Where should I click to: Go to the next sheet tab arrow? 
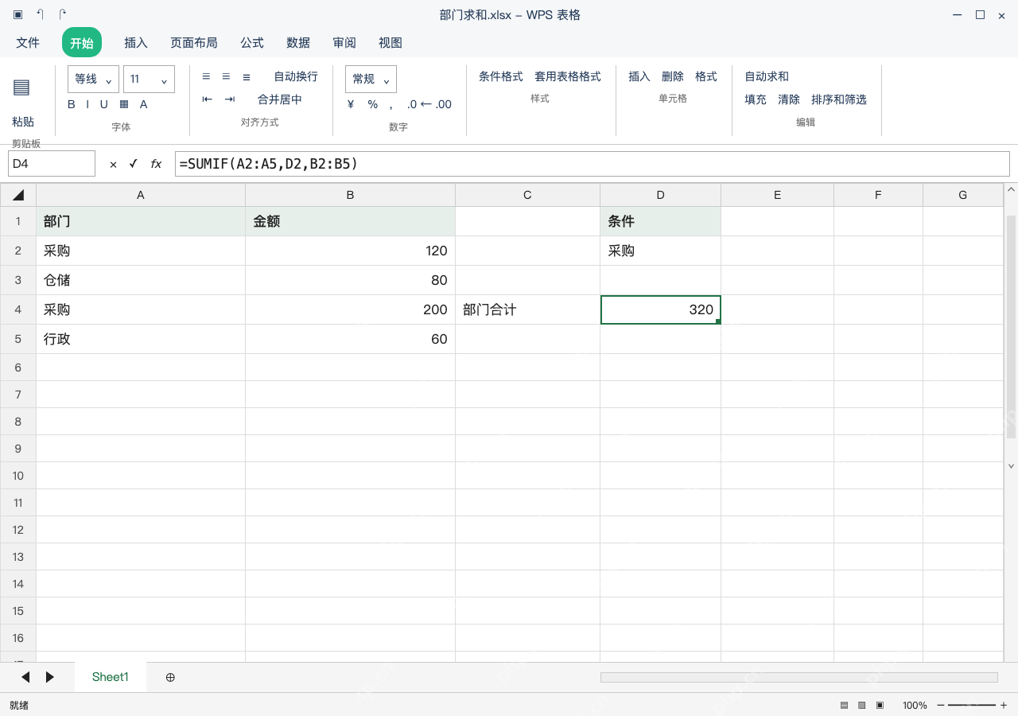(x=50, y=677)
